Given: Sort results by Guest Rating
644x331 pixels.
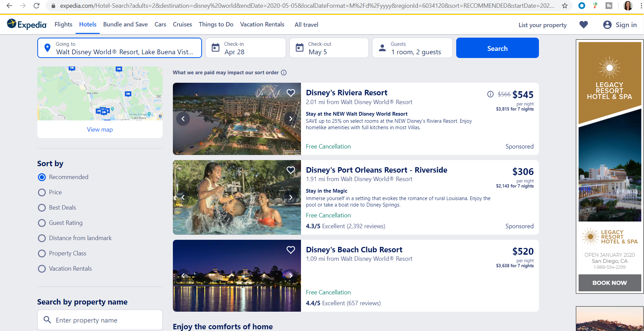Looking at the screenshot, I should click(42, 223).
